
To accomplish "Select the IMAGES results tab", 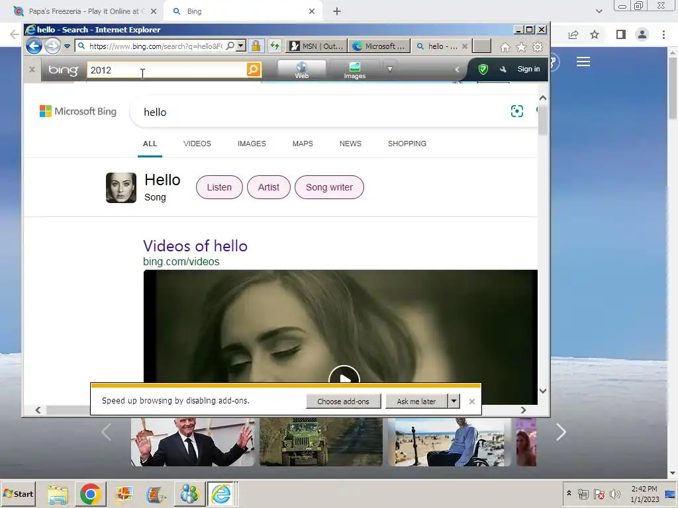I will pyautogui.click(x=252, y=144).
